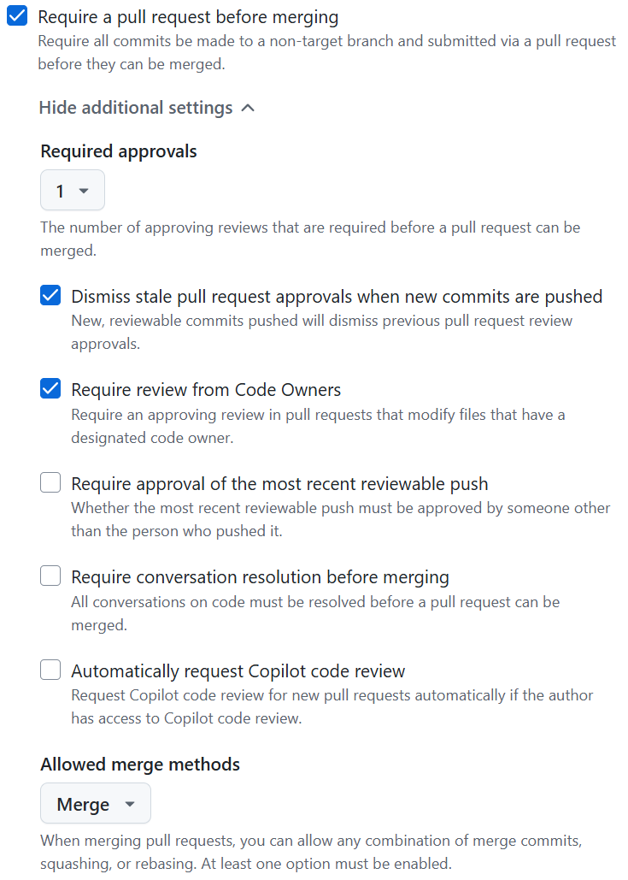Tick the Automatically request Copilot code review checkbox

tap(50, 670)
